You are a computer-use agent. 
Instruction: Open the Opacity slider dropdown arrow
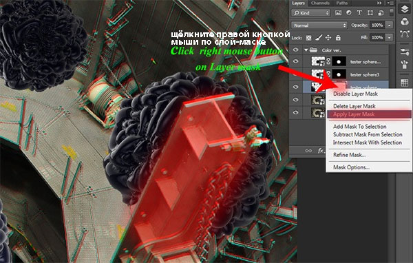[x=389, y=25]
